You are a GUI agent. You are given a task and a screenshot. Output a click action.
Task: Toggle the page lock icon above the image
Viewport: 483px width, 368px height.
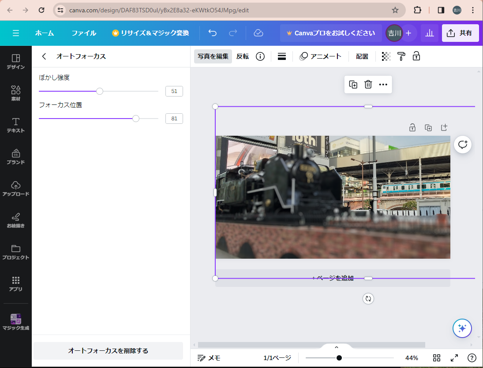coord(412,128)
